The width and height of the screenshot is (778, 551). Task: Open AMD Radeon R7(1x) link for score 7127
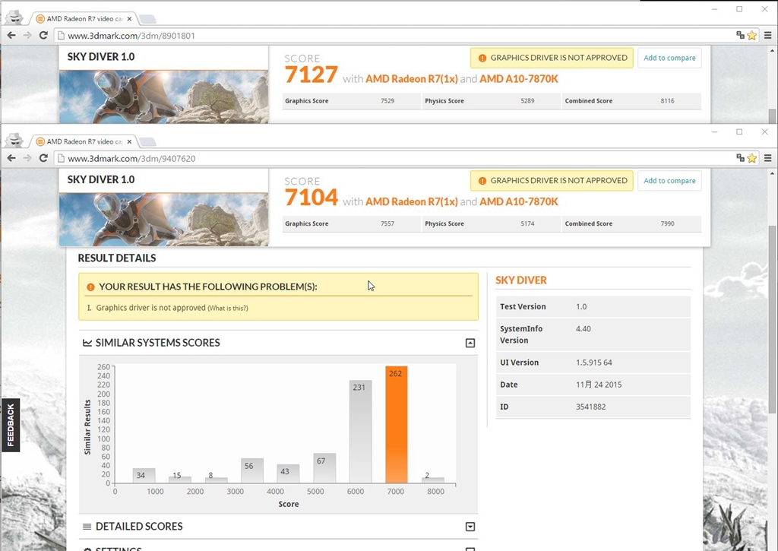pos(411,78)
